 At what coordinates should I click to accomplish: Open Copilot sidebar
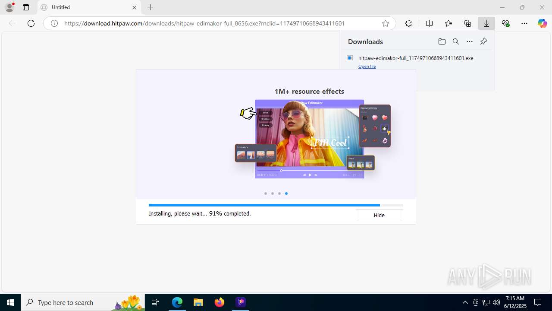click(542, 23)
